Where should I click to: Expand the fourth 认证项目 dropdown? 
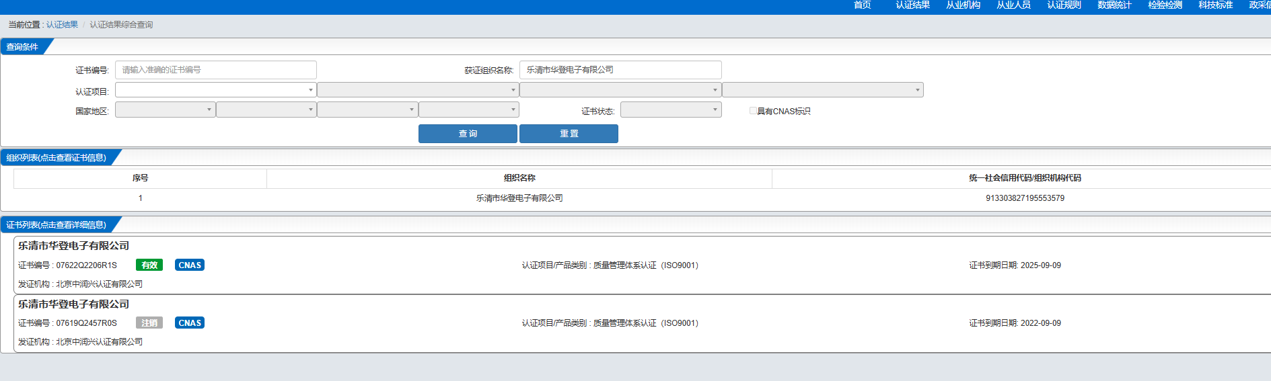click(x=823, y=90)
